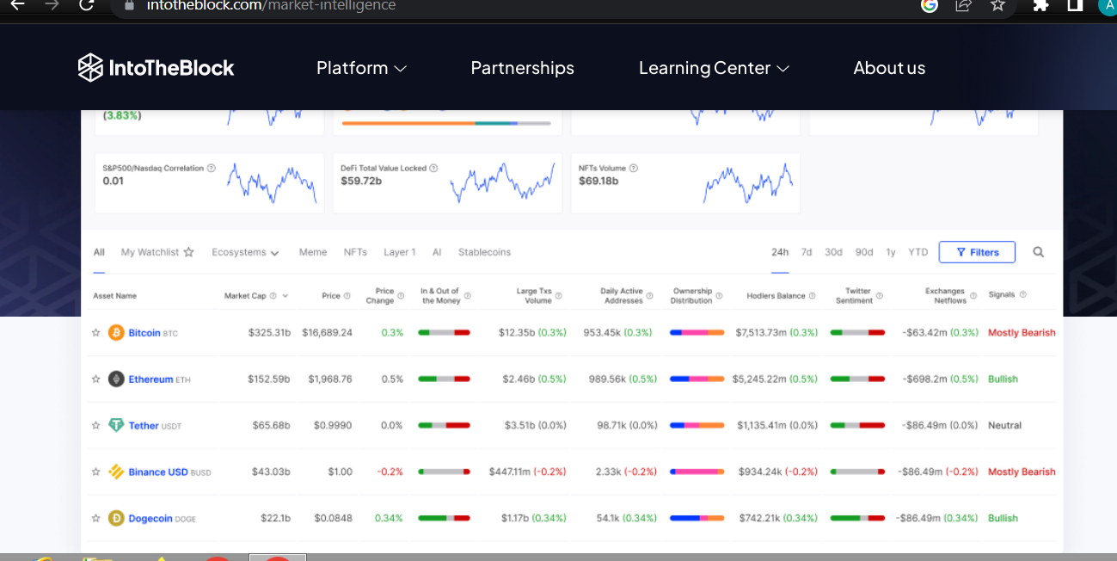
Task: Click the browser address bar URL
Action: 271,5
